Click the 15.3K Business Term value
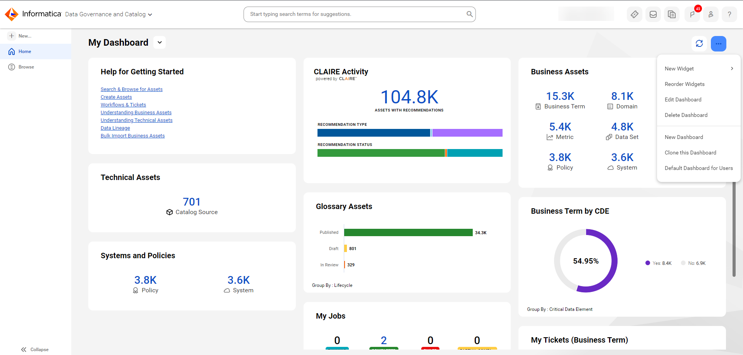The width and height of the screenshot is (743, 355). [x=560, y=96]
